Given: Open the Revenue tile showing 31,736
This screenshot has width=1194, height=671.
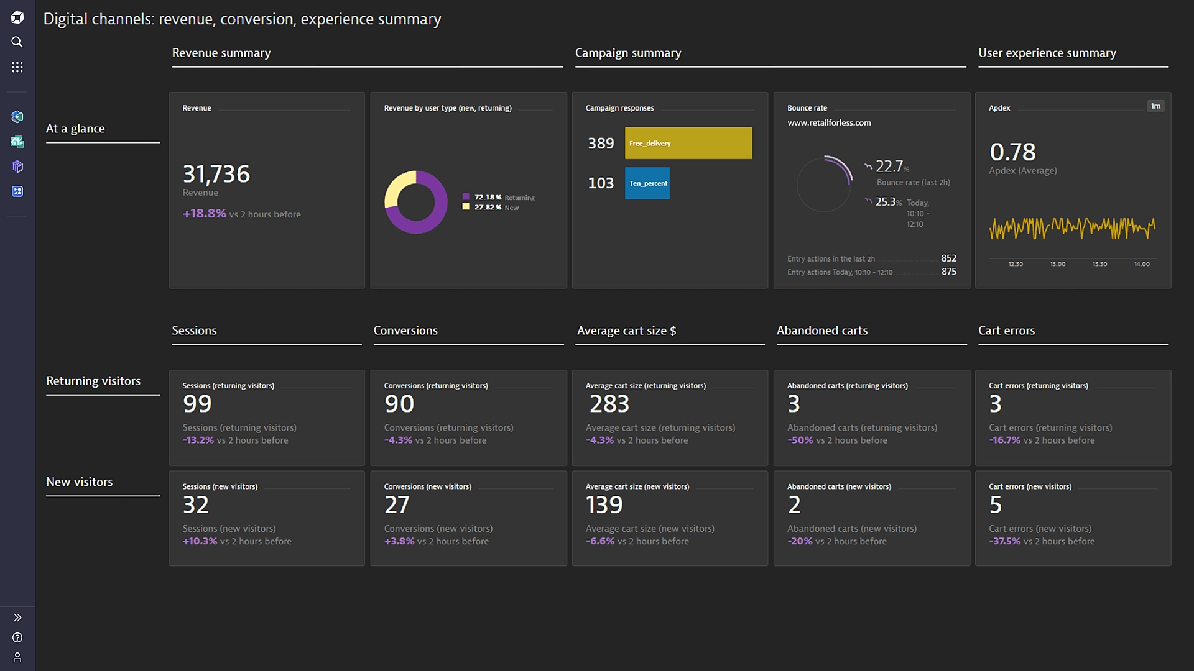Looking at the screenshot, I should pos(266,190).
